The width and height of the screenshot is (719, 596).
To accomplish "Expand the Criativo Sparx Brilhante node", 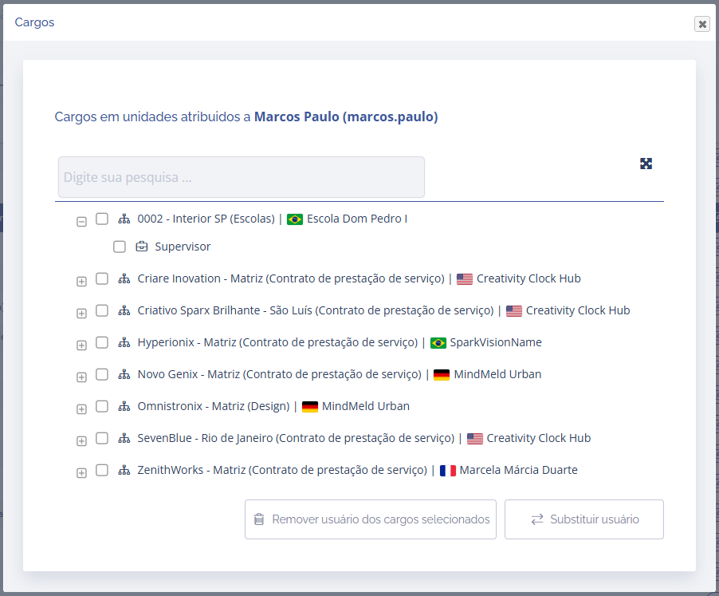I will 81,314.
